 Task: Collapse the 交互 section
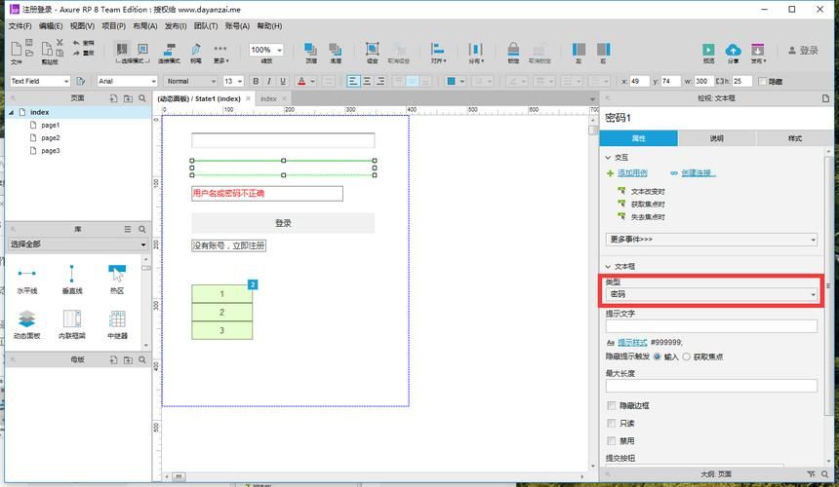tap(608, 158)
